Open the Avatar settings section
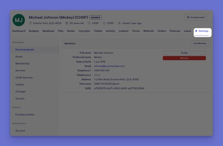 19,57
